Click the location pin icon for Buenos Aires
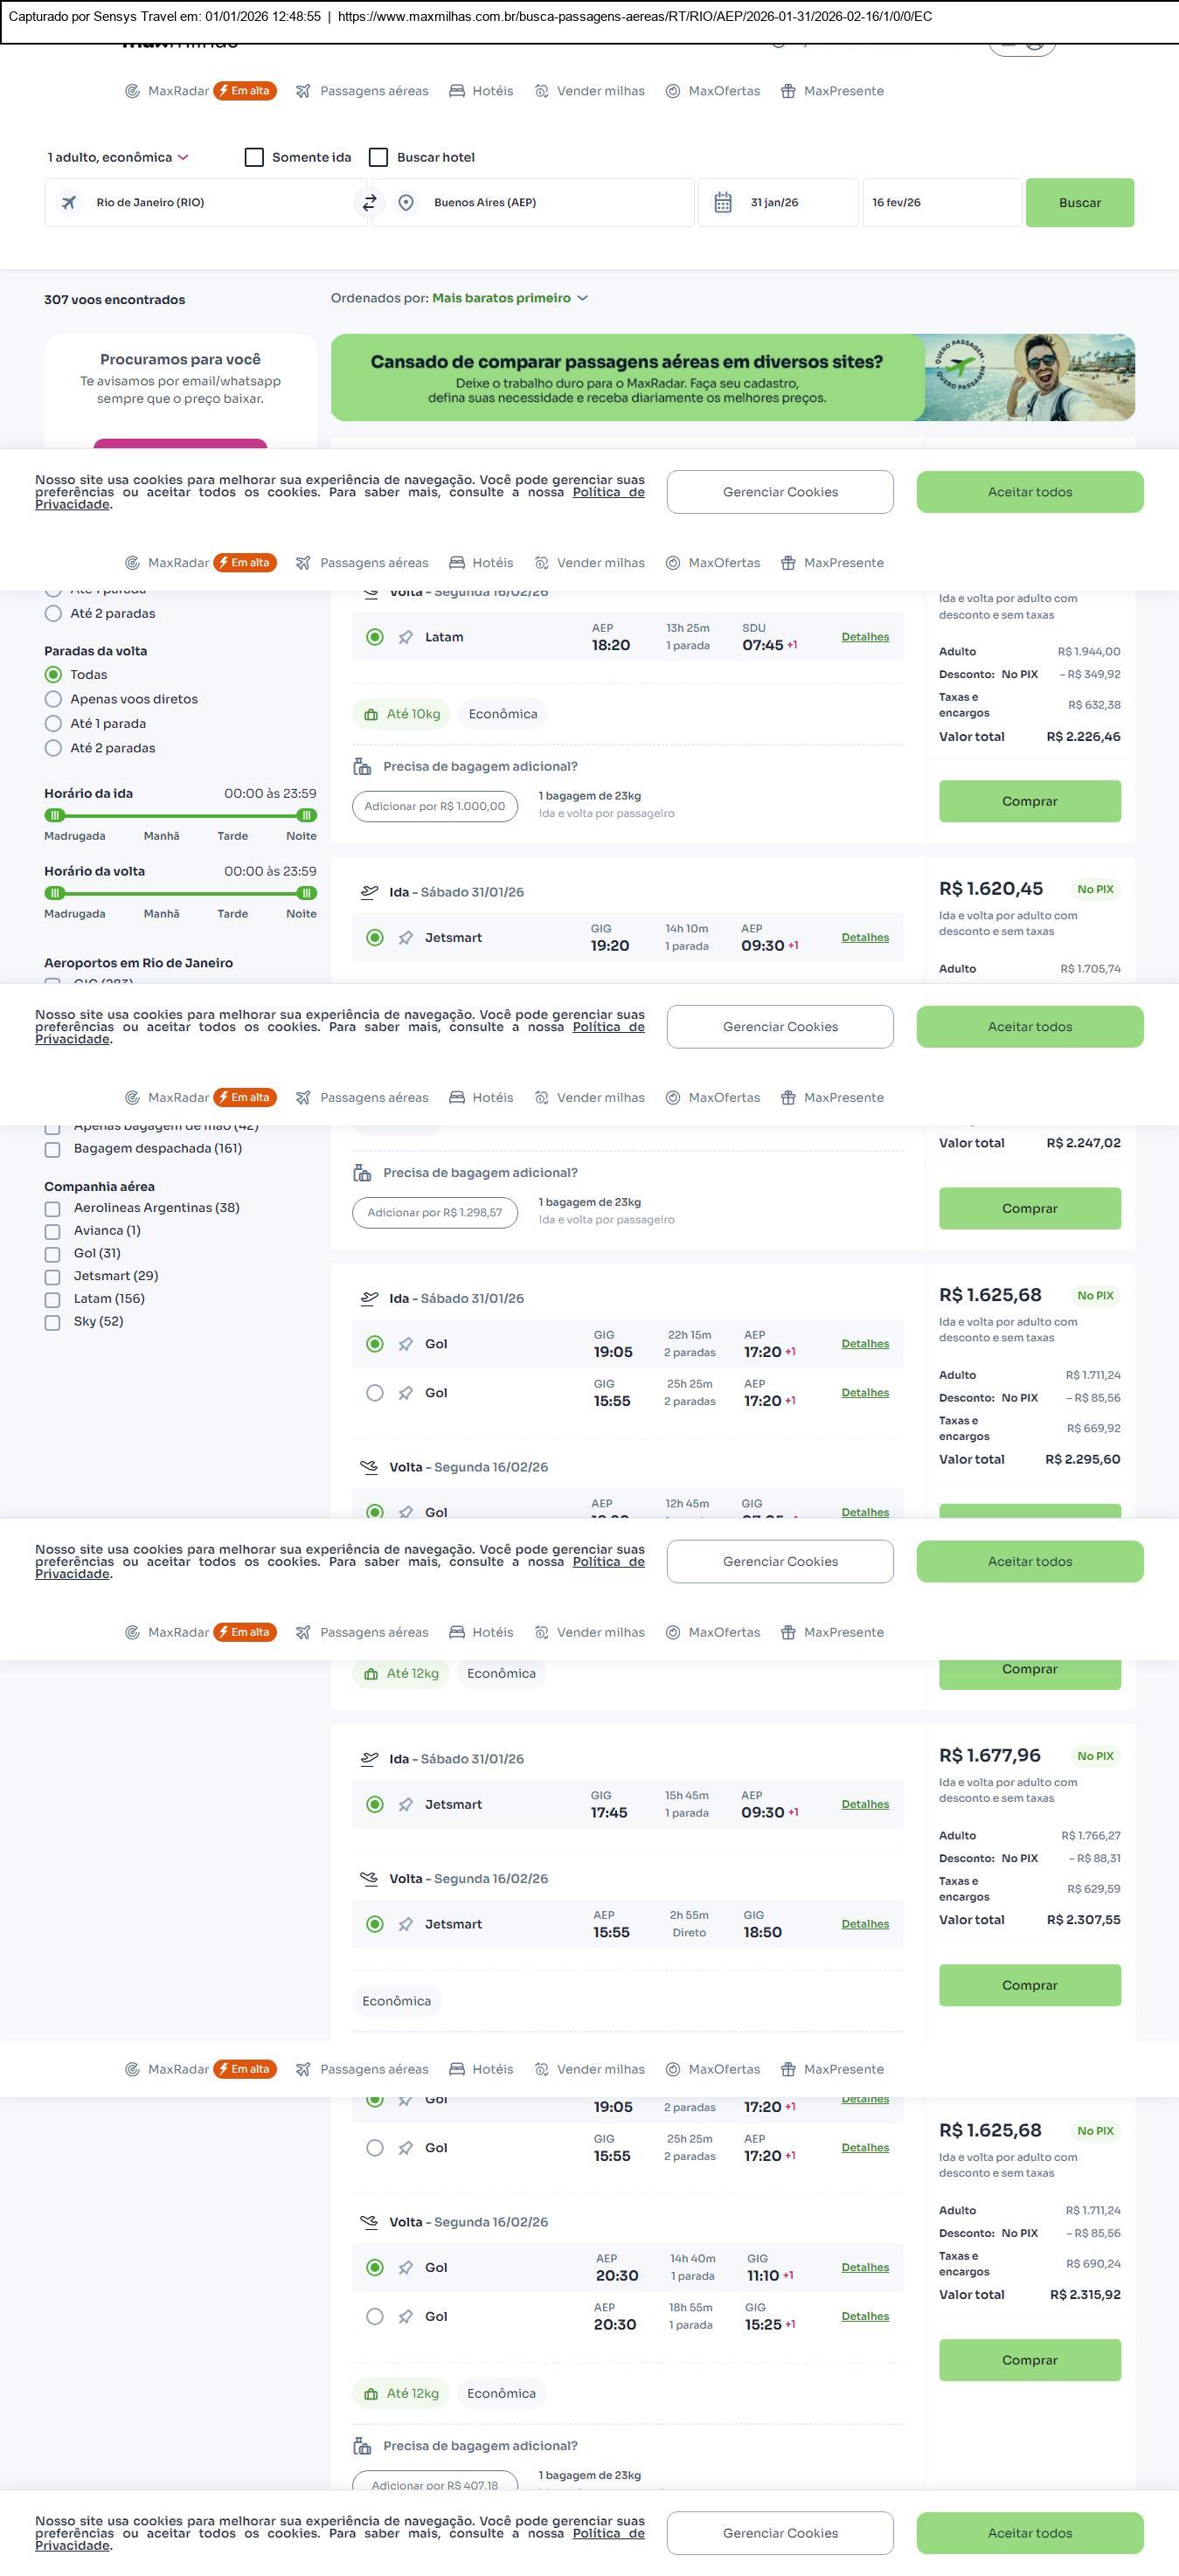 coord(406,203)
